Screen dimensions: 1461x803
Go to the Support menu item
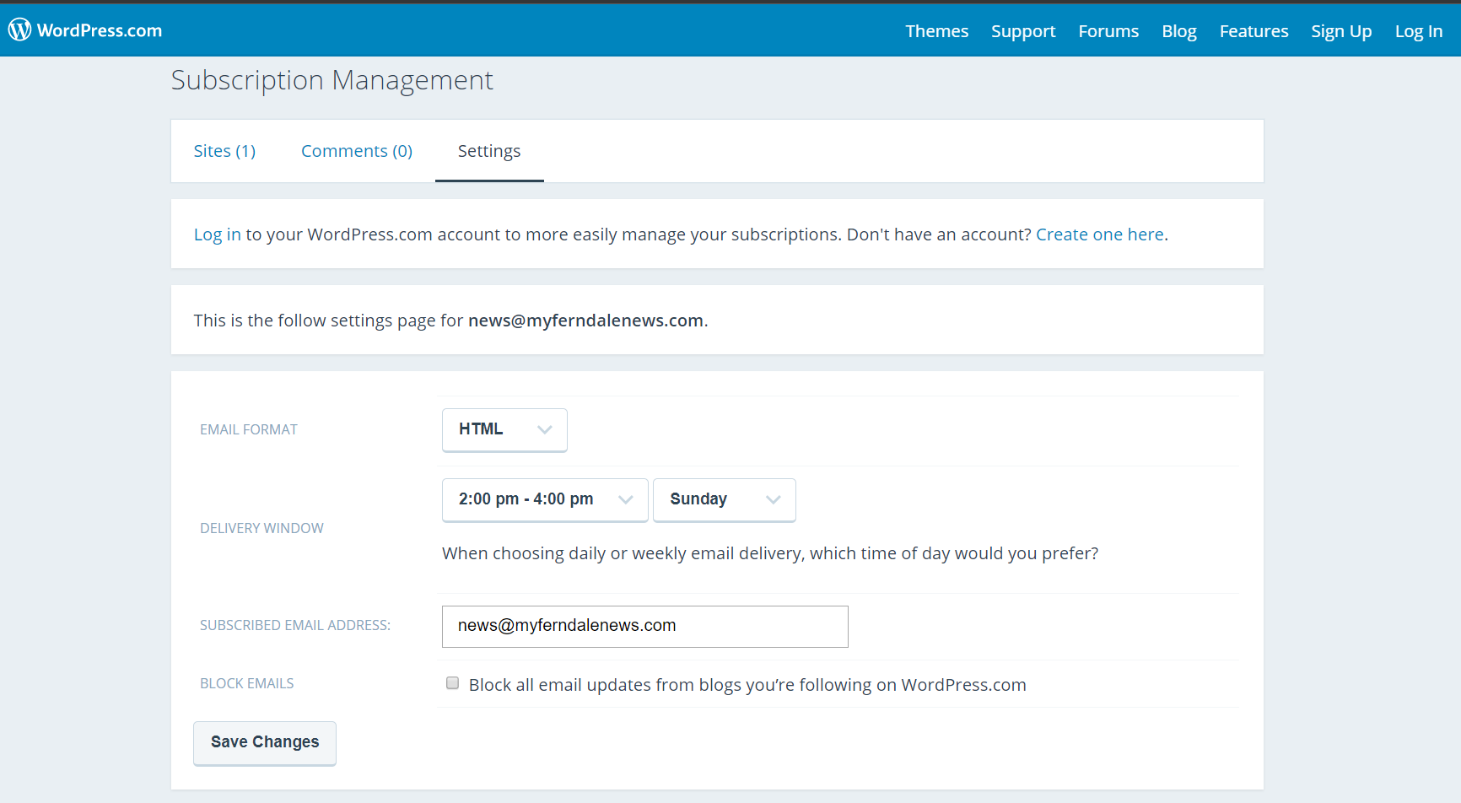1022,31
